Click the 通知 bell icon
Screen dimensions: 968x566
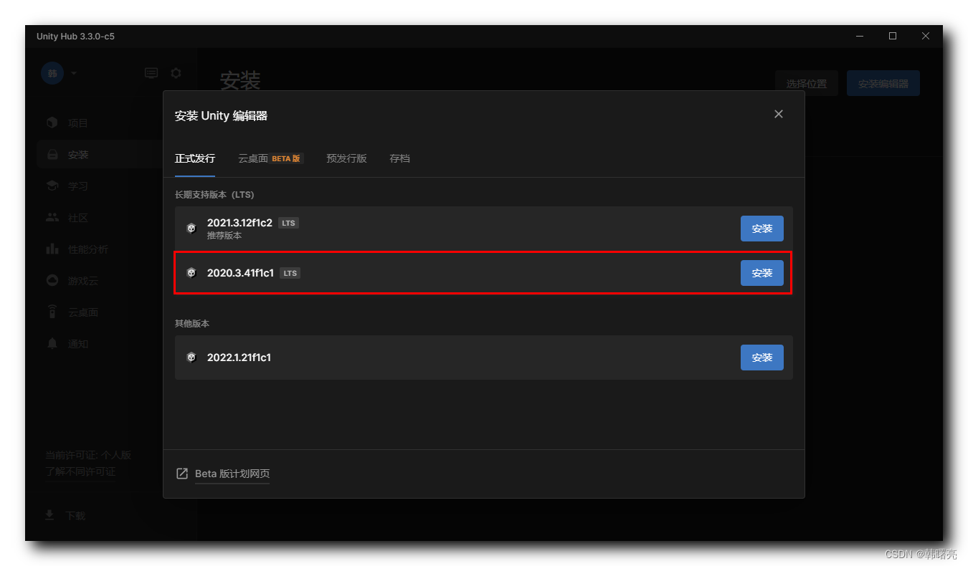[x=52, y=344]
